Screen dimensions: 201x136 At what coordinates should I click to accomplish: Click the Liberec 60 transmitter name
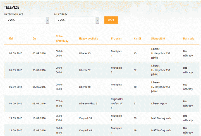coord(85,87)
